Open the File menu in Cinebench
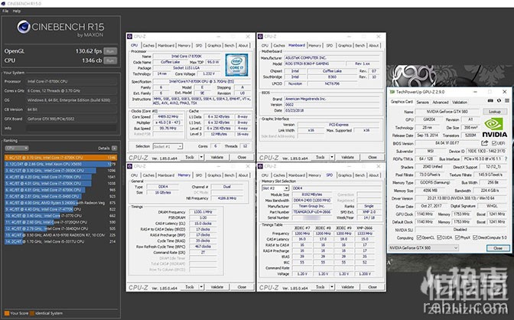The image size is (514, 320). click(5, 11)
